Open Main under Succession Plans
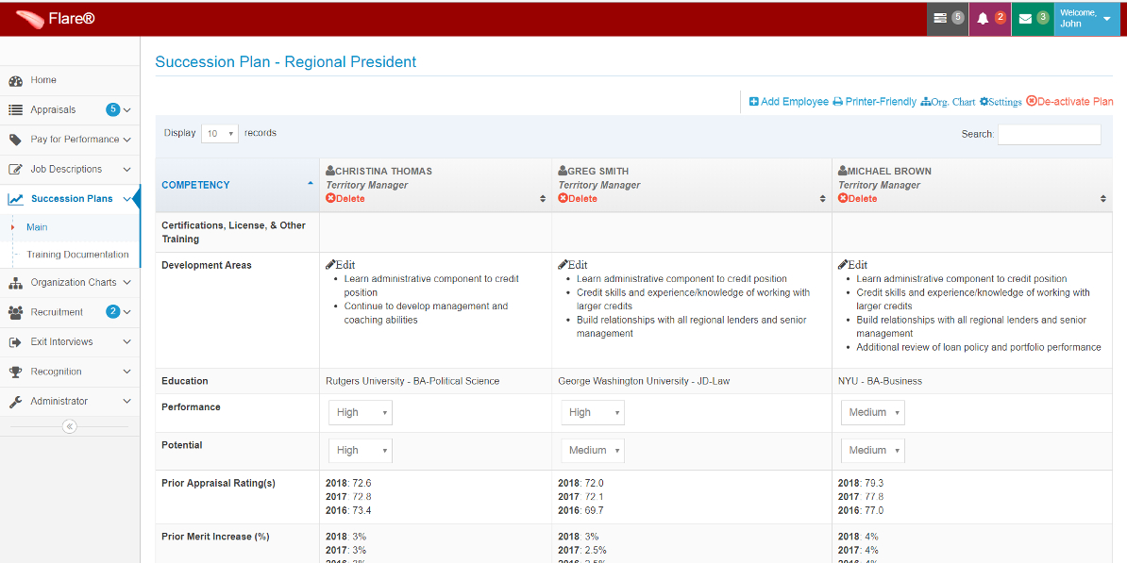This screenshot has height=563, width=1127. tap(37, 227)
